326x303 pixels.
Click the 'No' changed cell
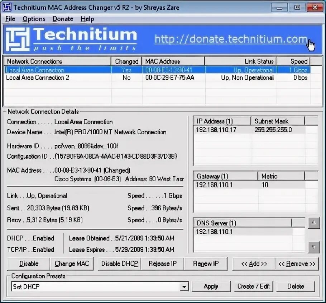(x=126, y=78)
